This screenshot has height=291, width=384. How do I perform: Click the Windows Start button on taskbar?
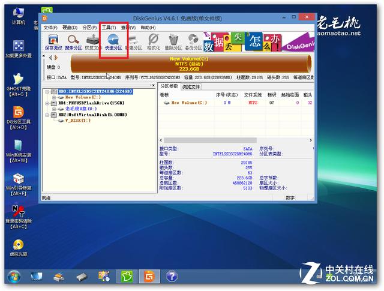pyautogui.click(x=13, y=277)
